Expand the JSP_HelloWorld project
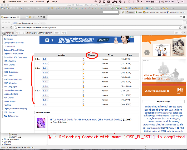Viewport: 187px width, 150px height. point(3,139)
